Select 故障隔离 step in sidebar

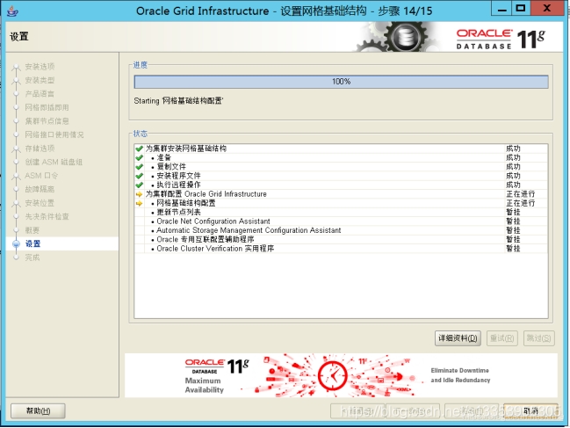(40, 189)
